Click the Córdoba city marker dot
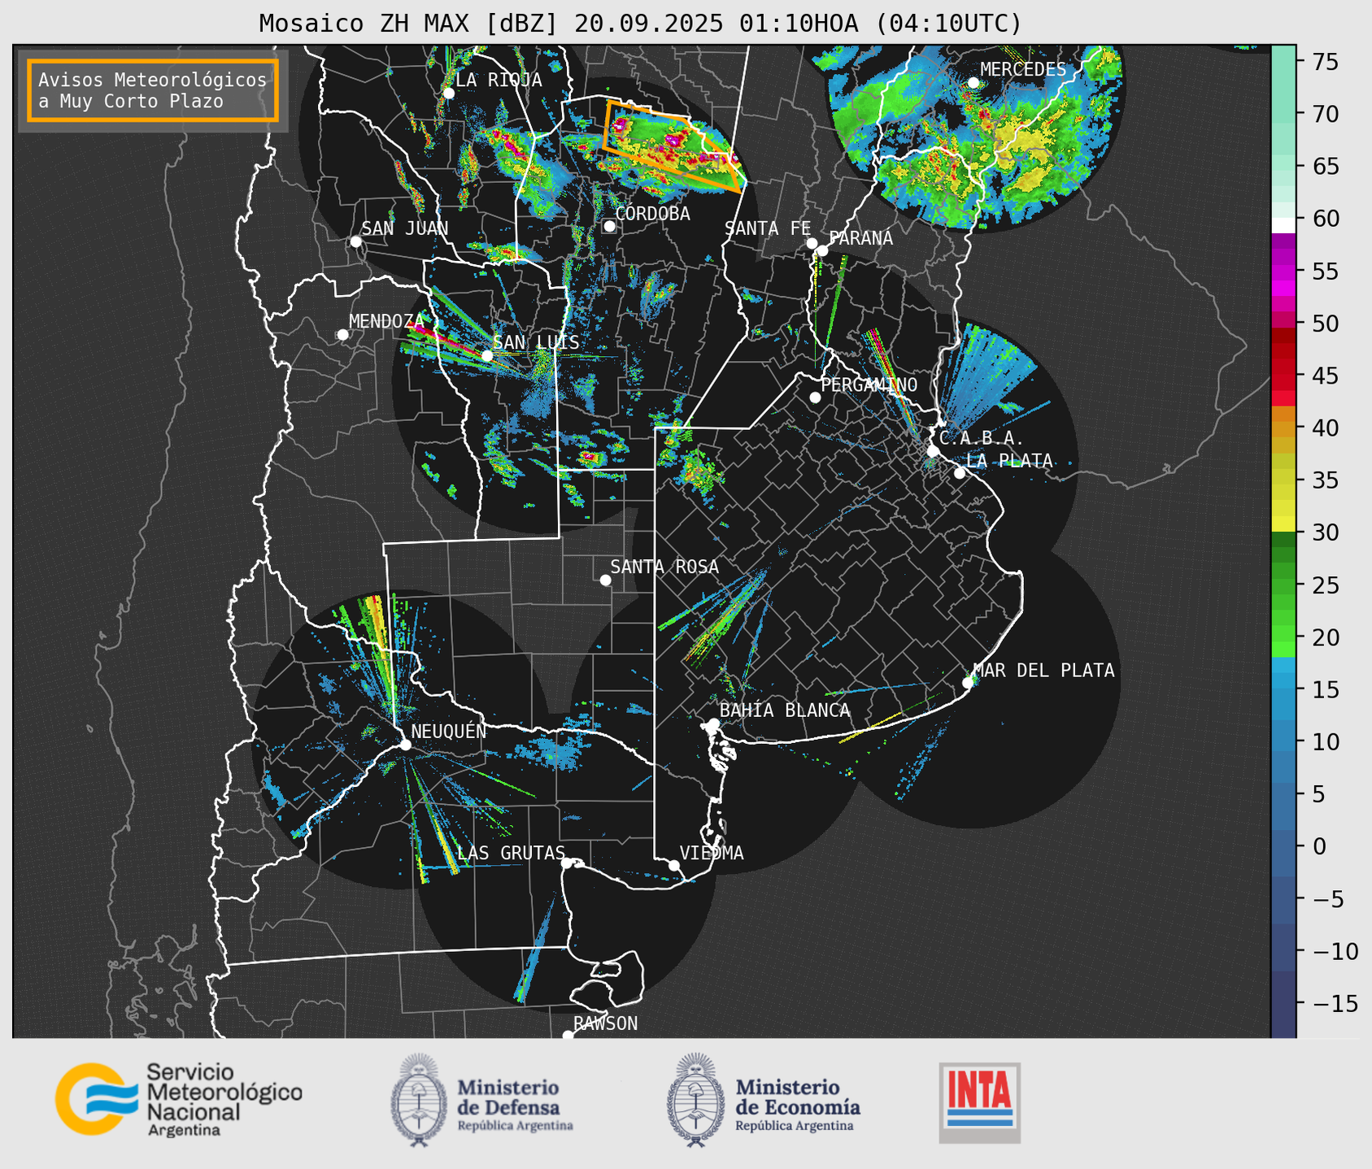 pos(609,226)
